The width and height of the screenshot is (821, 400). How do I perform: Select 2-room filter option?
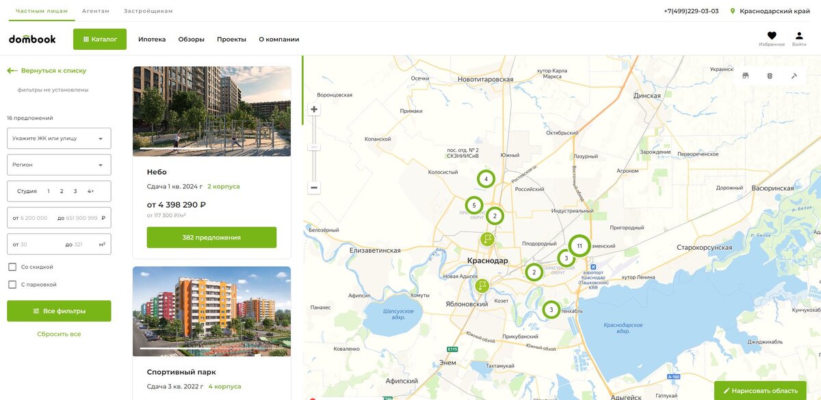[x=62, y=191]
